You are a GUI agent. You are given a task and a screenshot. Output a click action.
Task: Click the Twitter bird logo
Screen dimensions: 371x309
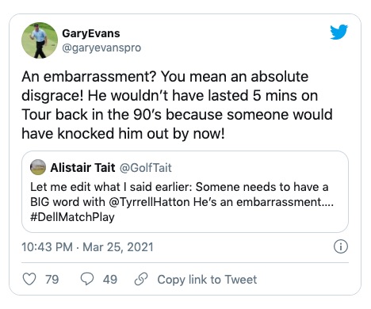338,32
